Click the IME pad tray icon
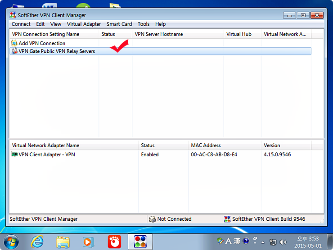This screenshot has height=250, width=333. click(220, 241)
